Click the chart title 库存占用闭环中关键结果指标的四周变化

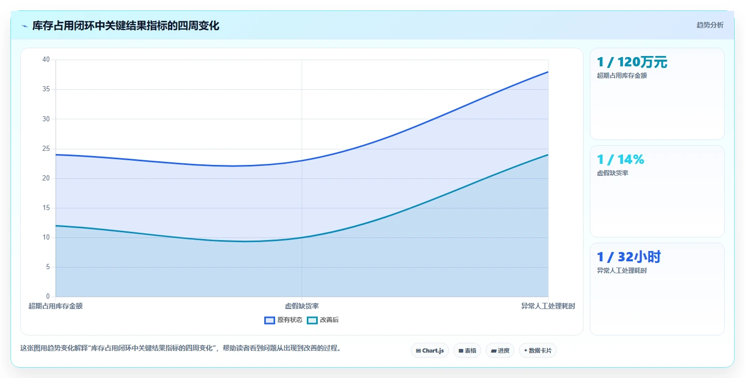pyautogui.click(x=126, y=25)
